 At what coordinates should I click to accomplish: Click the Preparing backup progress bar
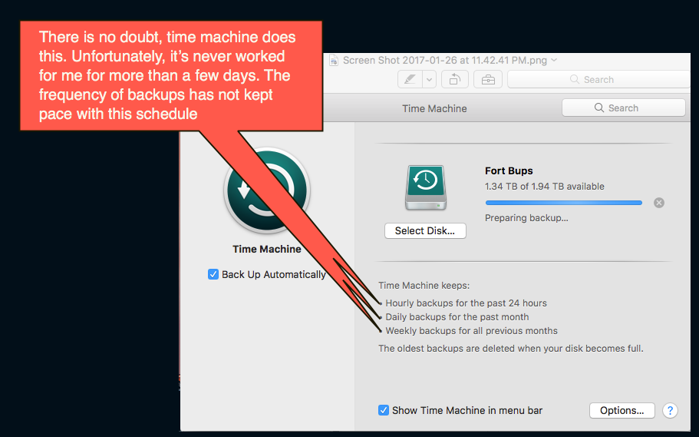563,203
